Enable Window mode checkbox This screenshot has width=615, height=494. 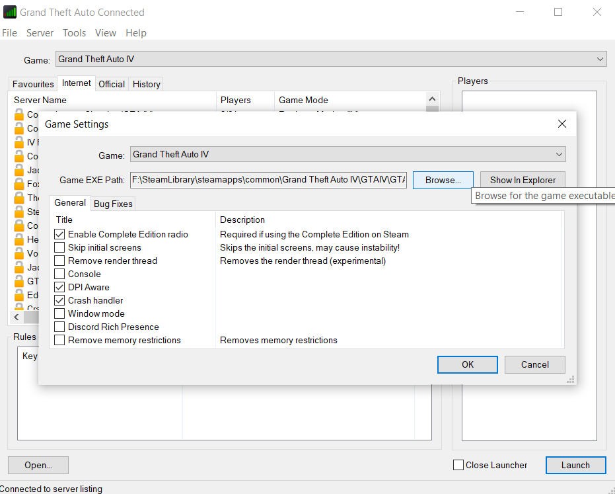pyautogui.click(x=59, y=313)
